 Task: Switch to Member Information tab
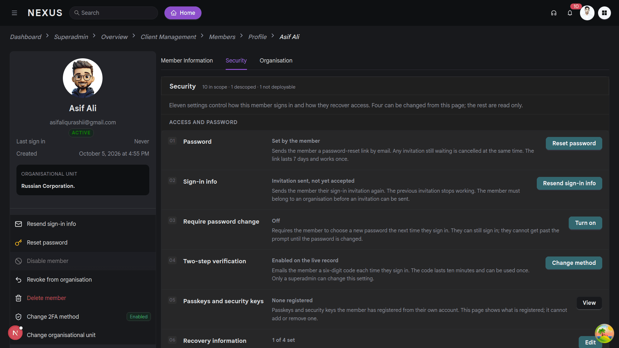pos(187,61)
